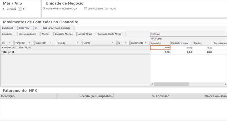Go to previous month arrow
227x121 pixels.
point(3,9)
